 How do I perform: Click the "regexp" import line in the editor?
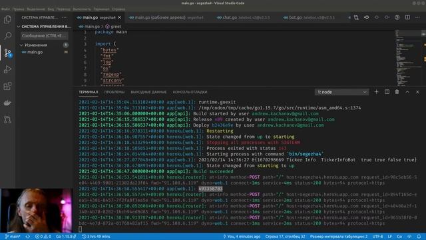[x=111, y=74]
